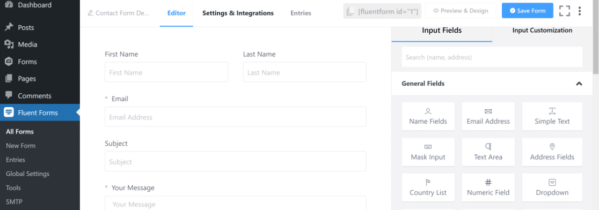Click the Fluent Forms logo icon
This screenshot has width=599, height=210.
point(9,112)
